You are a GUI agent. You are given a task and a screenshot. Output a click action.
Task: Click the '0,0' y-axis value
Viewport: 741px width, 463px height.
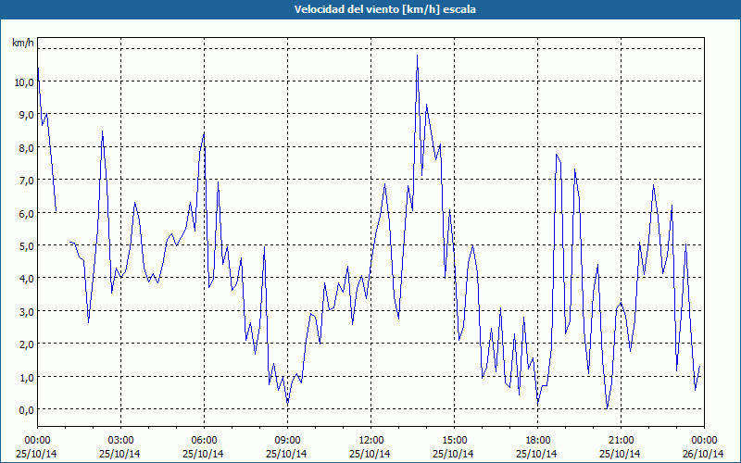[x=26, y=409]
